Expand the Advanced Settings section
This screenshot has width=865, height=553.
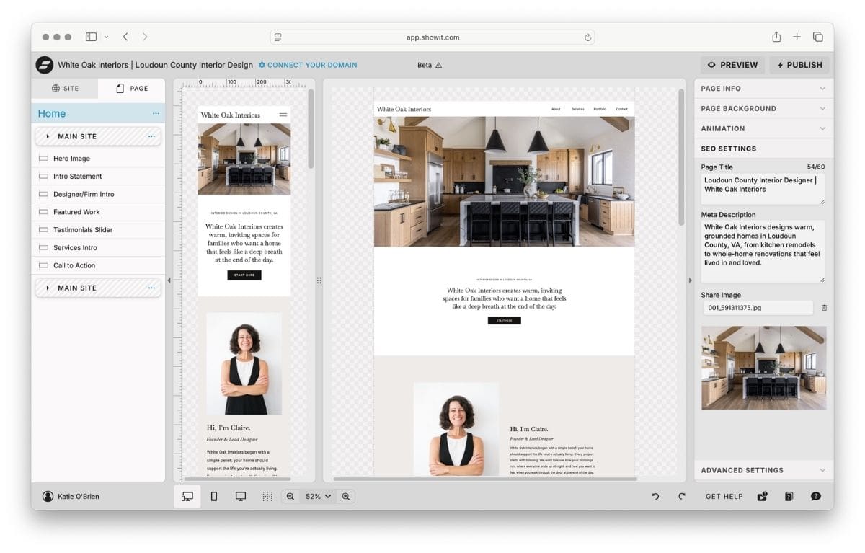point(763,470)
